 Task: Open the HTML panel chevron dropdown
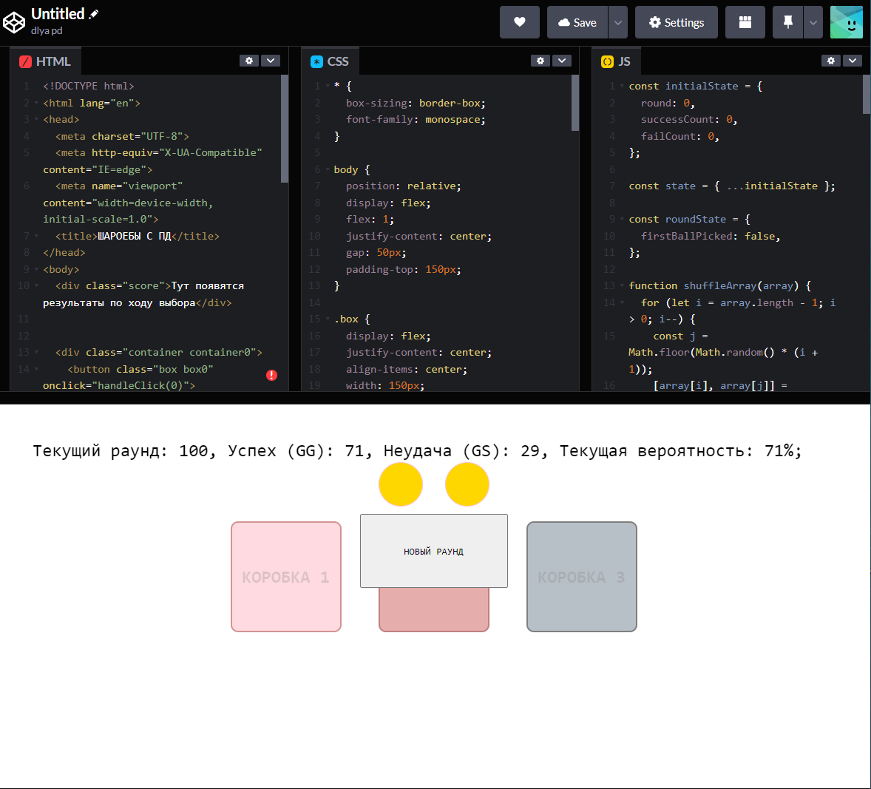click(x=271, y=61)
